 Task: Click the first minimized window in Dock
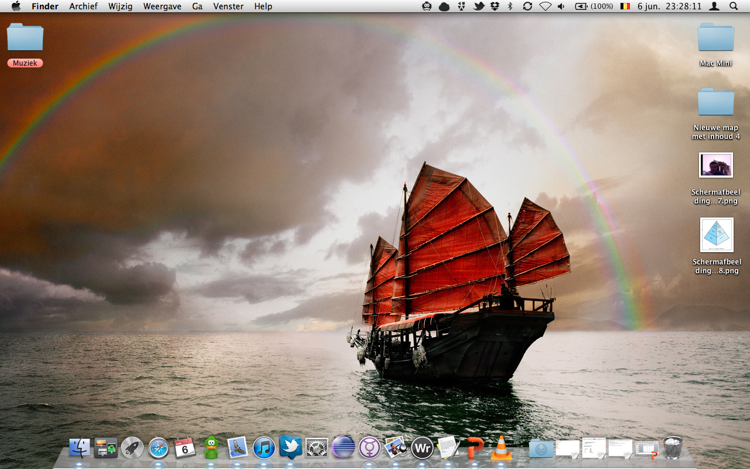(568, 449)
